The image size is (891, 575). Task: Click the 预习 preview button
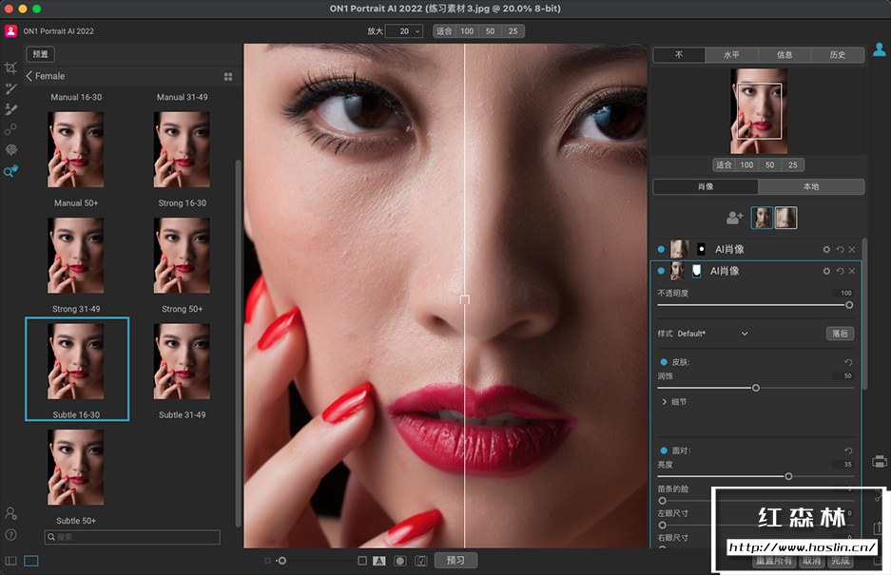coord(455,560)
